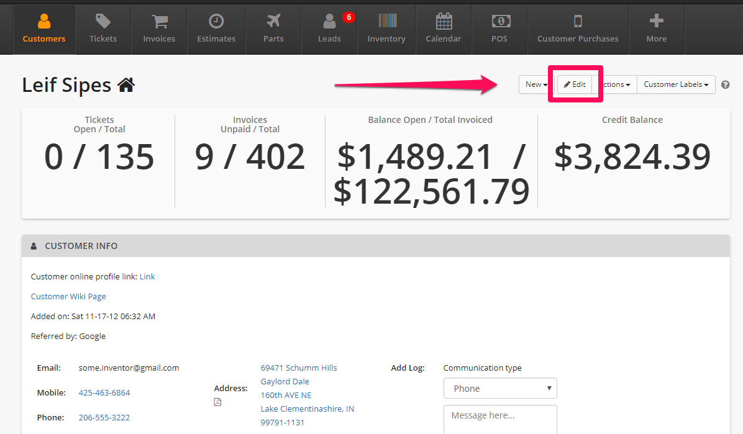Screen dimensions: 743x434
Task: Click the More plus icon
Action: point(656,21)
